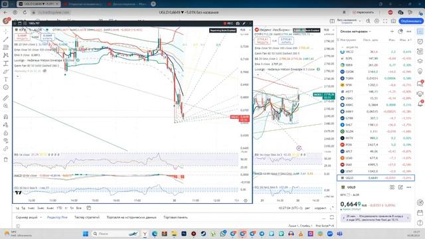The width and height of the screenshot is (425, 239).
Task: Open quick search icon in top toolbar
Action: click(368, 21)
